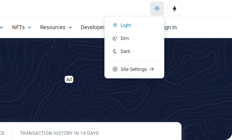
Task: Click the Transaction History in 14 Days label
Action: (x=59, y=133)
